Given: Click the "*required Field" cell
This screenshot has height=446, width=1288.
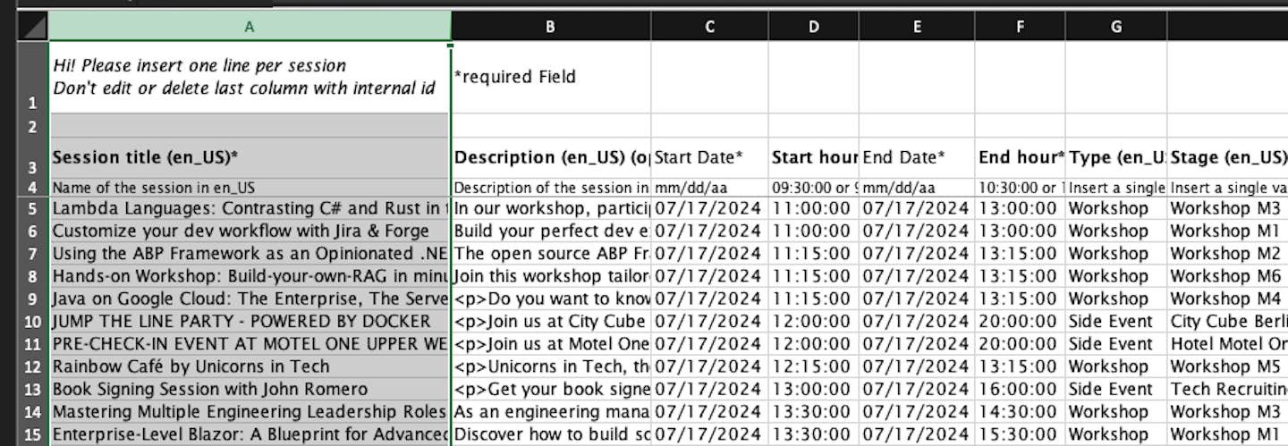Looking at the screenshot, I should coord(550,77).
